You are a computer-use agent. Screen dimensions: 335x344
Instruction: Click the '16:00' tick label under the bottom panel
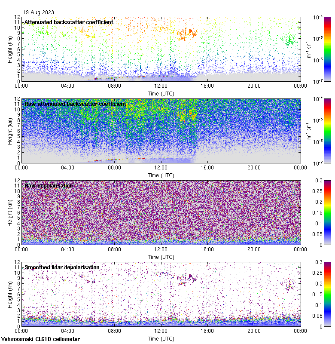pyautogui.click(x=207, y=331)
